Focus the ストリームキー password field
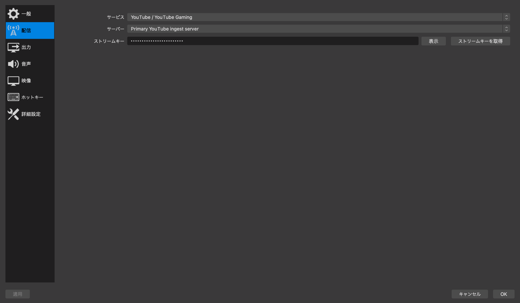This screenshot has width=520, height=303. [273, 41]
